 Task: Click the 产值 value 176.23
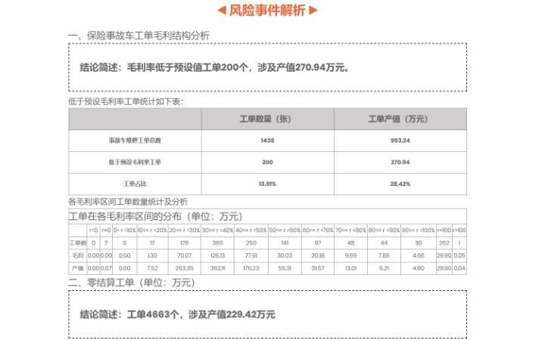[x=251, y=268]
